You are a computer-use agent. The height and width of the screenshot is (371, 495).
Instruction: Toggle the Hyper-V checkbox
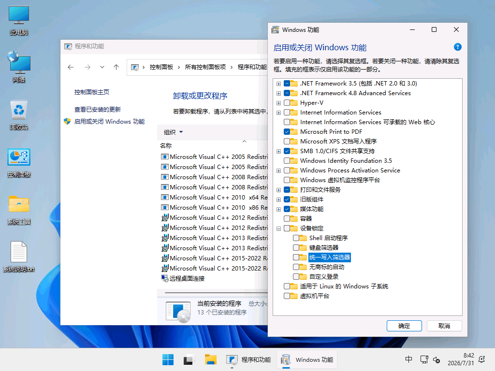pos(287,103)
